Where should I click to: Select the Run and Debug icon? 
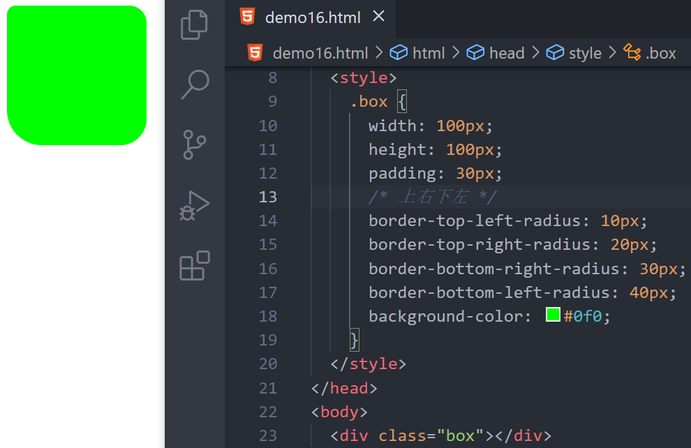coord(193,204)
